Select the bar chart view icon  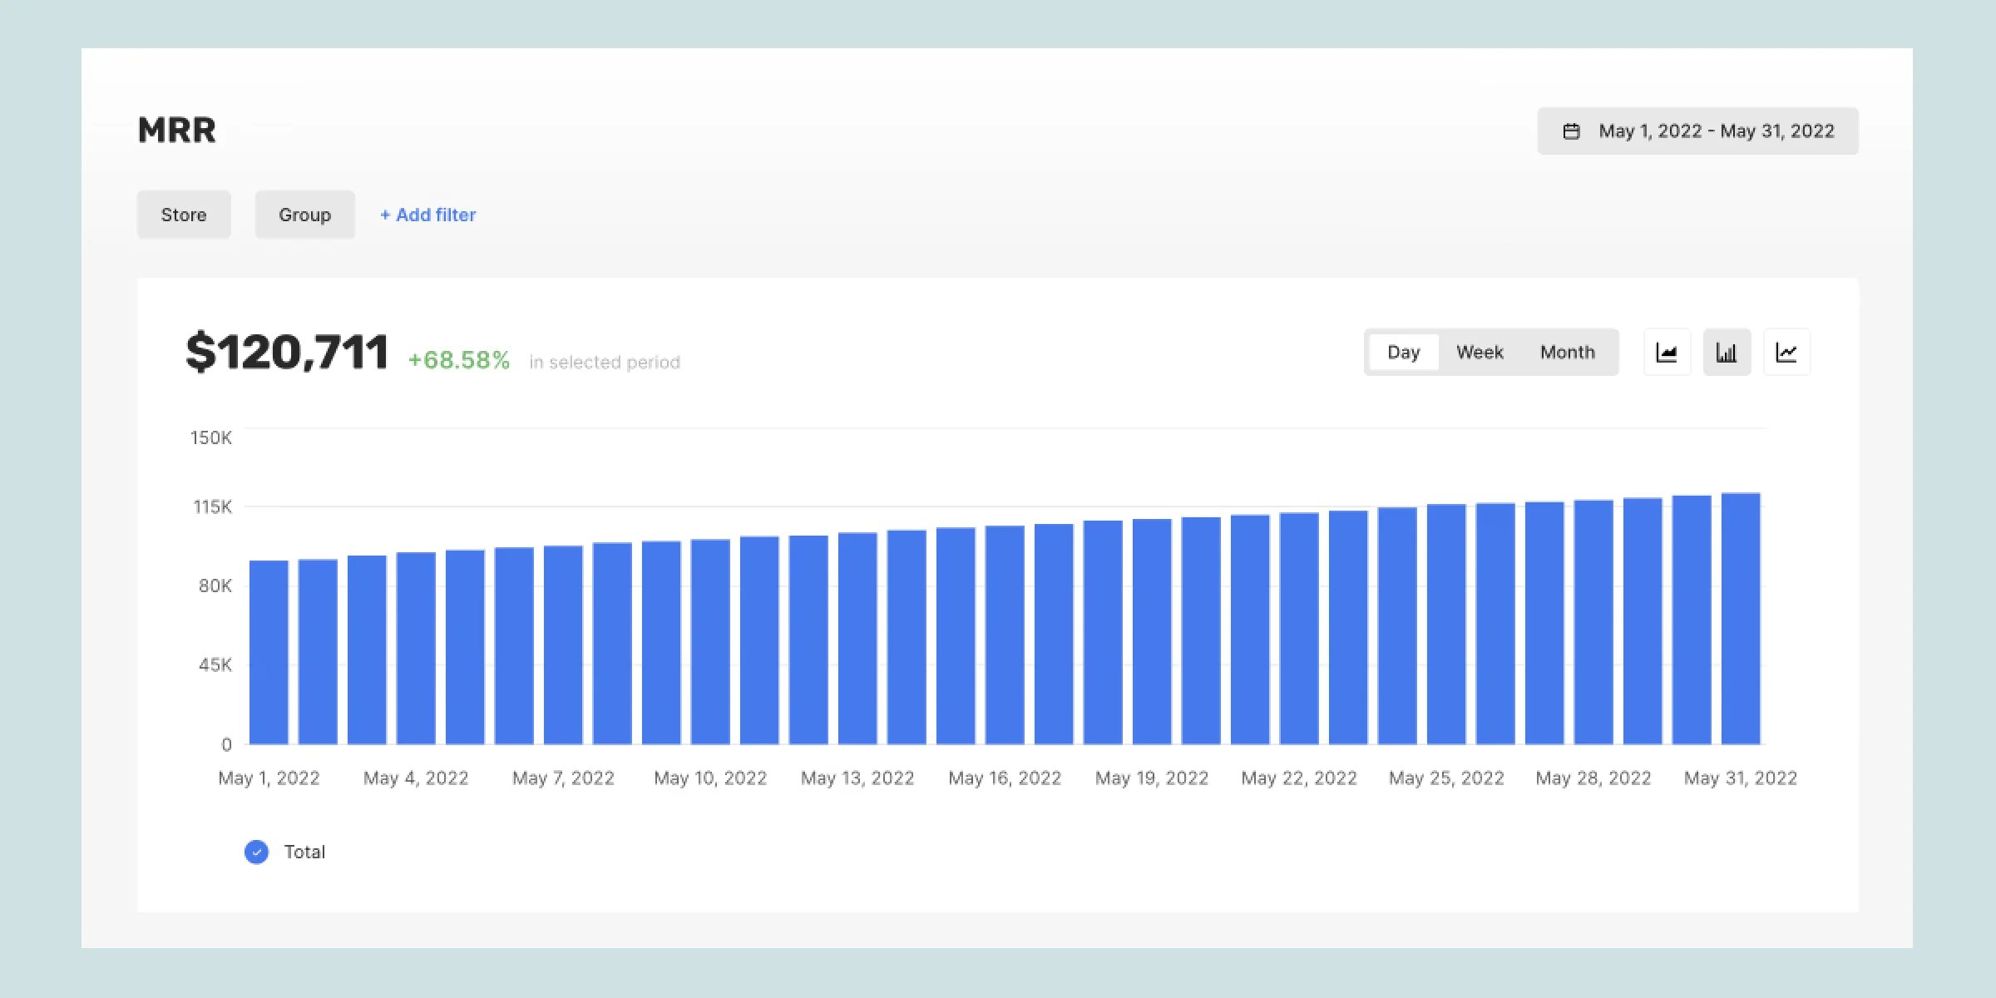[x=1727, y=352]
